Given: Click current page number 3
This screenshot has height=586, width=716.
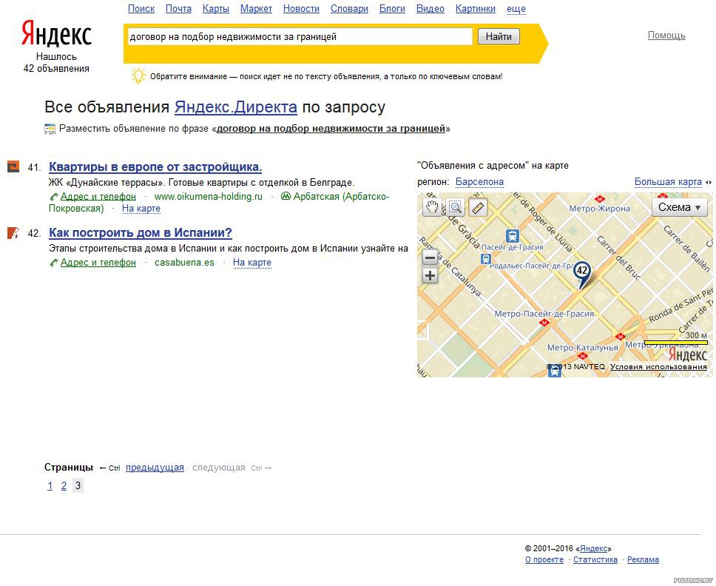Looking at the screenshot, I should (x=78, y=485).
